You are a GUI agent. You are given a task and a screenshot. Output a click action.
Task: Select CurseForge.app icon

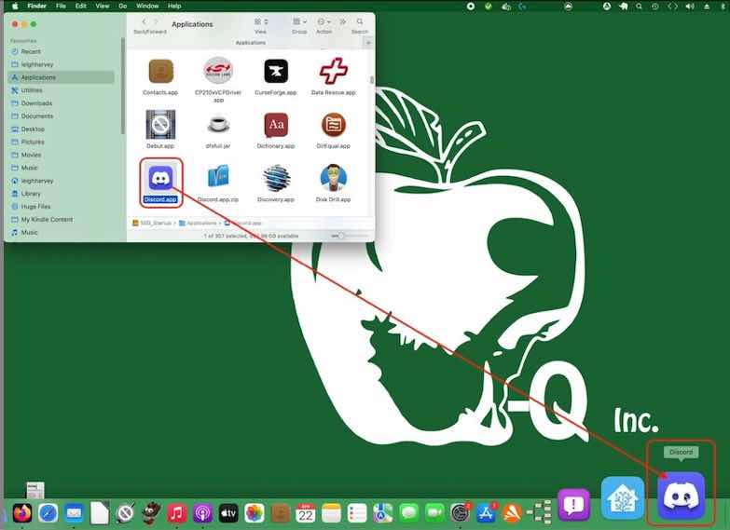click(x=276, y=71)
